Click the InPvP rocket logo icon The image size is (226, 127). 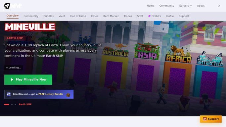point(7,6)
